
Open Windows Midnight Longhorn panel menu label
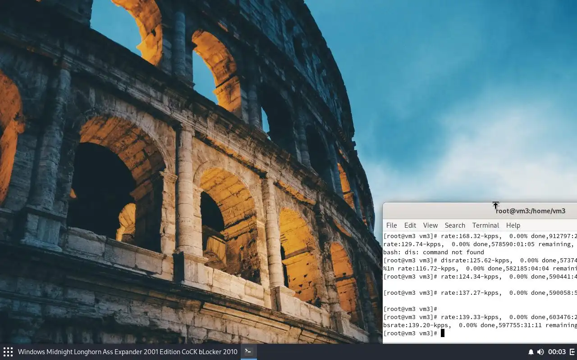pos(128,352)
